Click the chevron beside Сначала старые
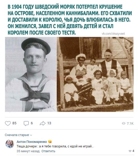 pyautogui.click(x=31, y=135)
